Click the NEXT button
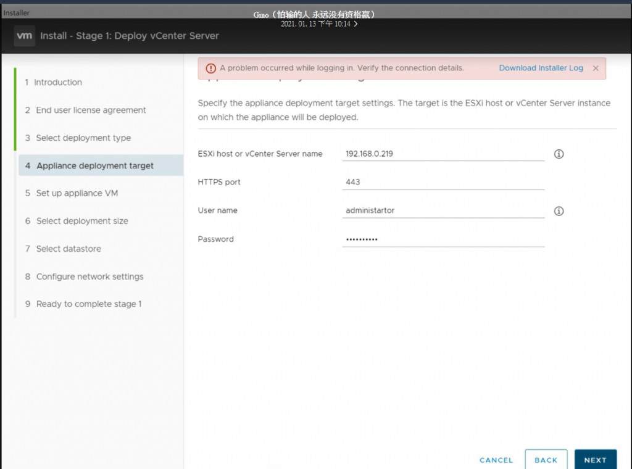Viewport: 632px width, 469px height. click(x=596, y=460)
